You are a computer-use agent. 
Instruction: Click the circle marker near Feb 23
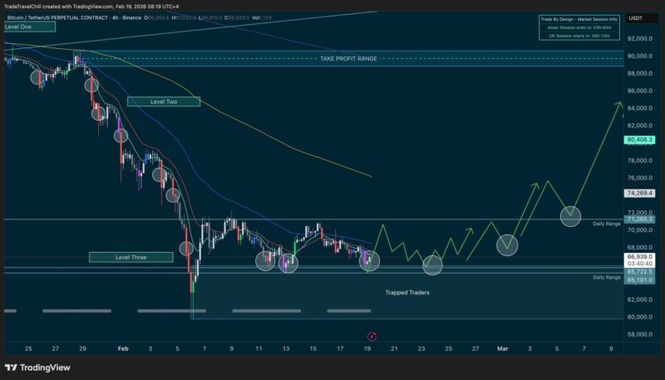(433, 265)
